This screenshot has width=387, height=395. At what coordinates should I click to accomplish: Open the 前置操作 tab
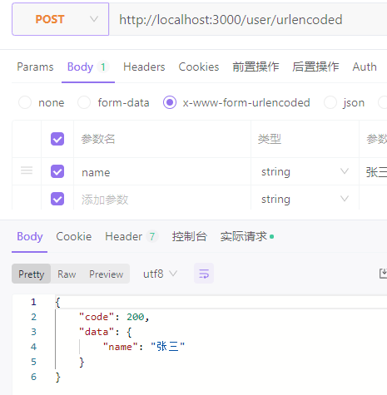(256, 67)
